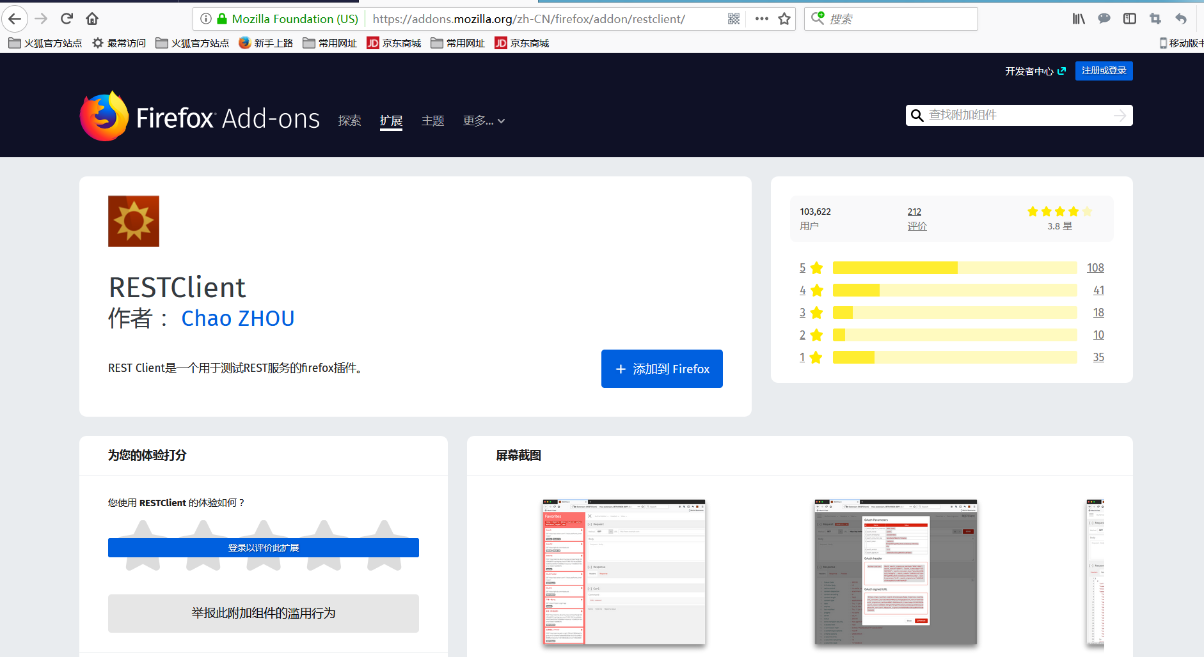
Task: Open the Library bookshelf icon
Action: [x=1079, y=19]
